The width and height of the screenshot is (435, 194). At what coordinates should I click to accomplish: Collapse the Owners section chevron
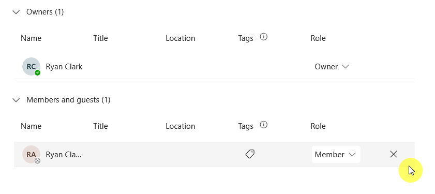click(x=17, y=12)
